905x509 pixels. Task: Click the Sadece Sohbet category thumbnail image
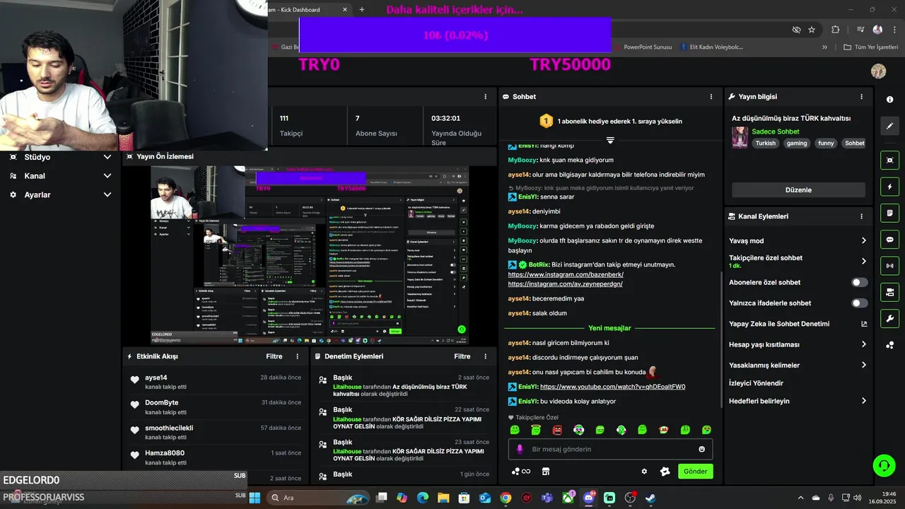[x=740, y=137]
